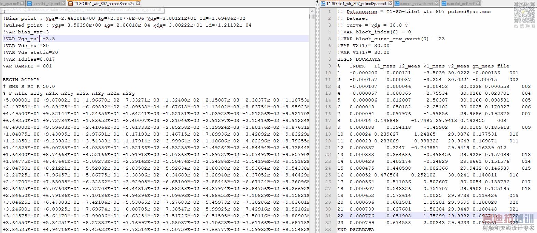The image size is (537, 233).
Task: Click the data row starting +5.00000E-02
Action: [x=156, y=100]
